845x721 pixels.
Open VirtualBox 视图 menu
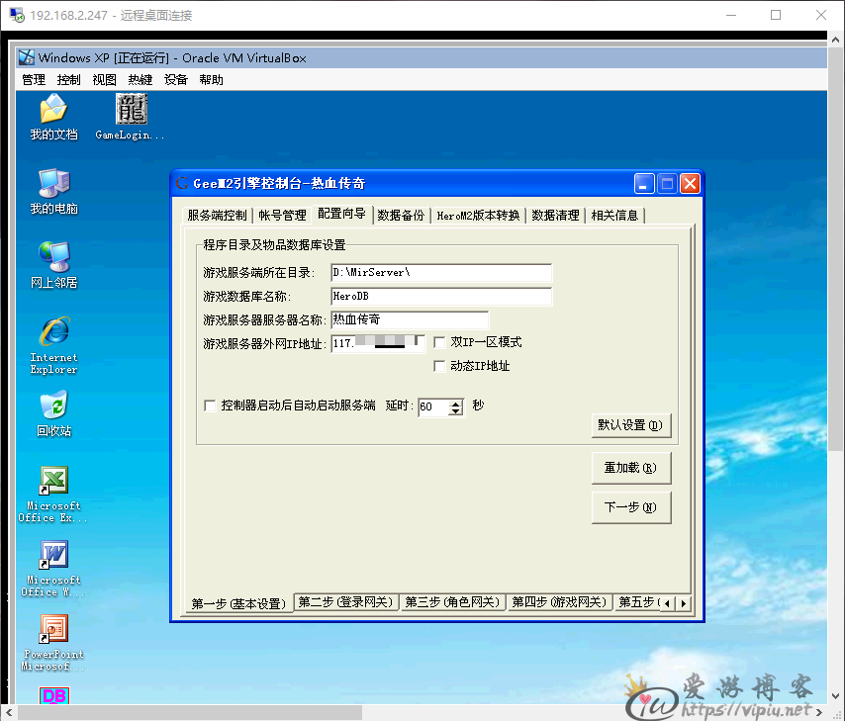point(104,80)
